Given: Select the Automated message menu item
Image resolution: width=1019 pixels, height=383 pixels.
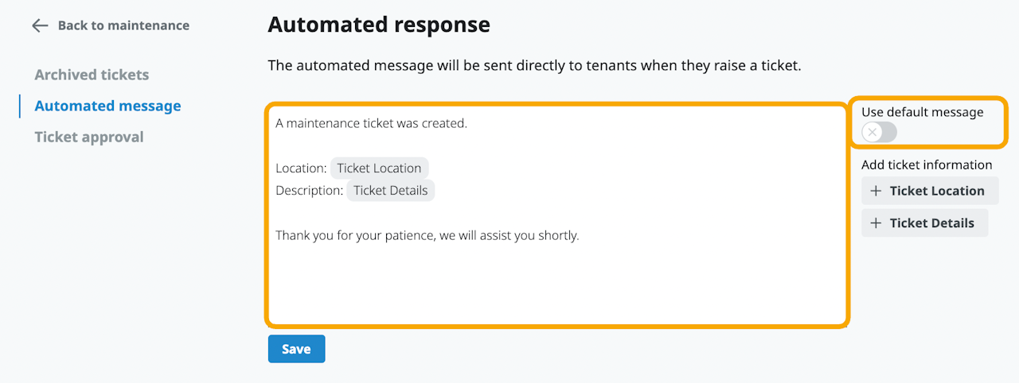Looking at the screenshot, I should (x=107, y=106).
